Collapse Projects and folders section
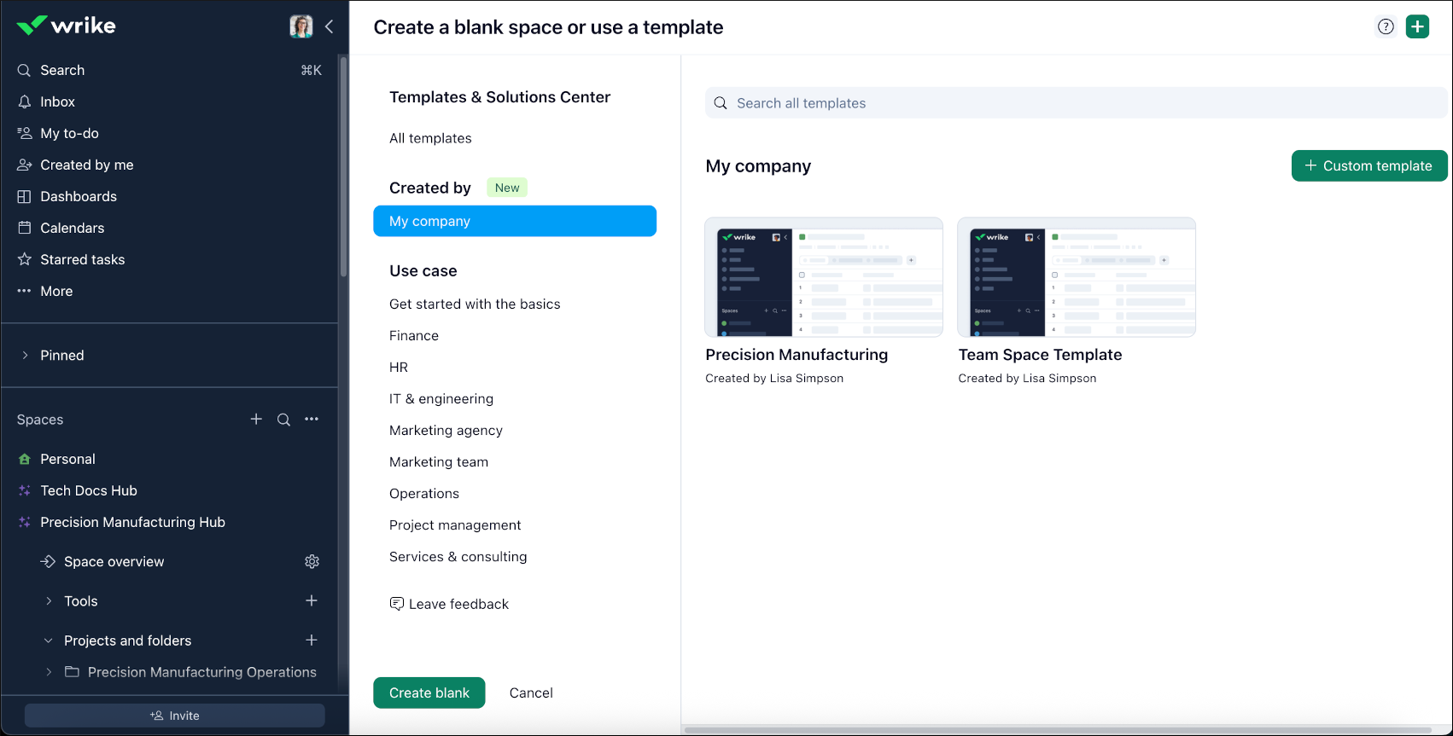Image resolution: width=1453 pixels, height=736 pixels. click(x=49, y=640)
